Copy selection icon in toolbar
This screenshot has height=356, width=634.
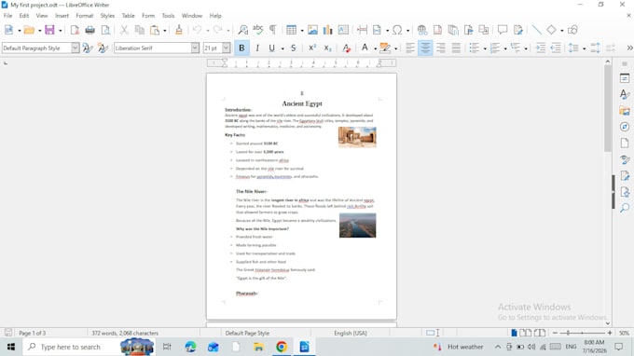click(x=140, y=30)
